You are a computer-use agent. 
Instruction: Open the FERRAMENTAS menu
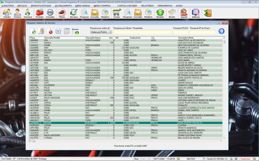tap(165, 6)
